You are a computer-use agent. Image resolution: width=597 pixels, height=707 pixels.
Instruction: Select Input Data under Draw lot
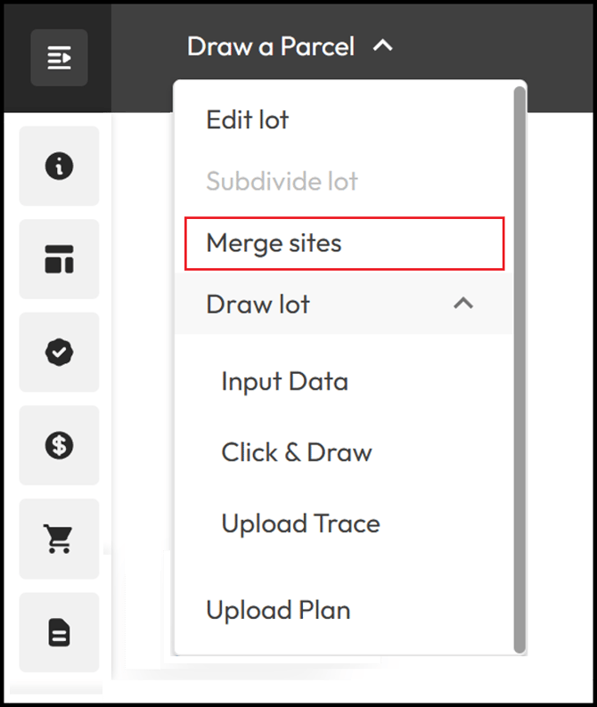tap(284, 382)
